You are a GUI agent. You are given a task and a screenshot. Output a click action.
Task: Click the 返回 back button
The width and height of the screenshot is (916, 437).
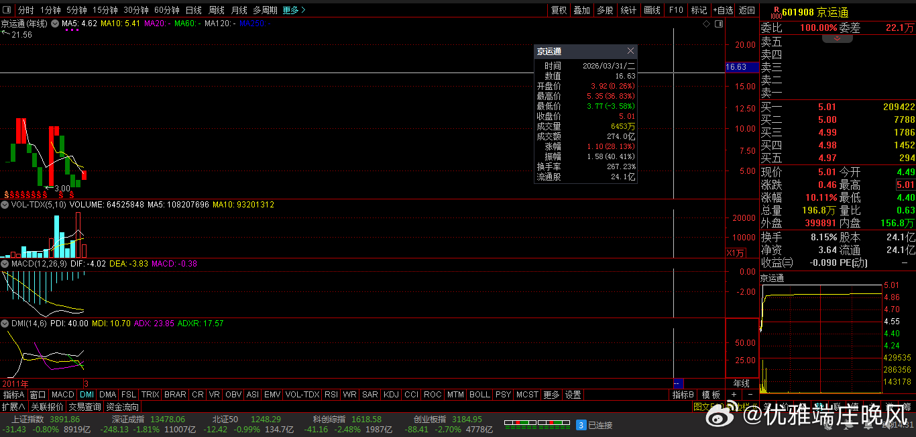pyautogui.click(x=747, y=10)
